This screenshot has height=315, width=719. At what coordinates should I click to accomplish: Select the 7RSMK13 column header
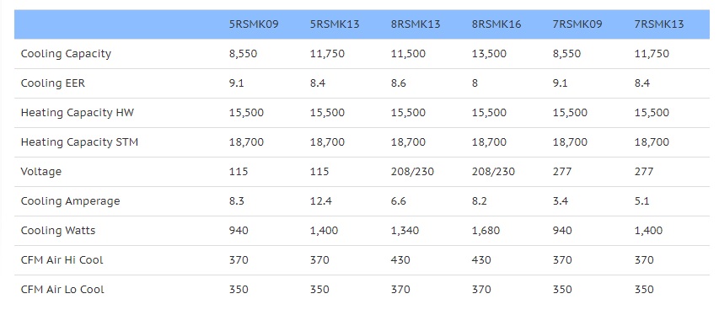659,24
